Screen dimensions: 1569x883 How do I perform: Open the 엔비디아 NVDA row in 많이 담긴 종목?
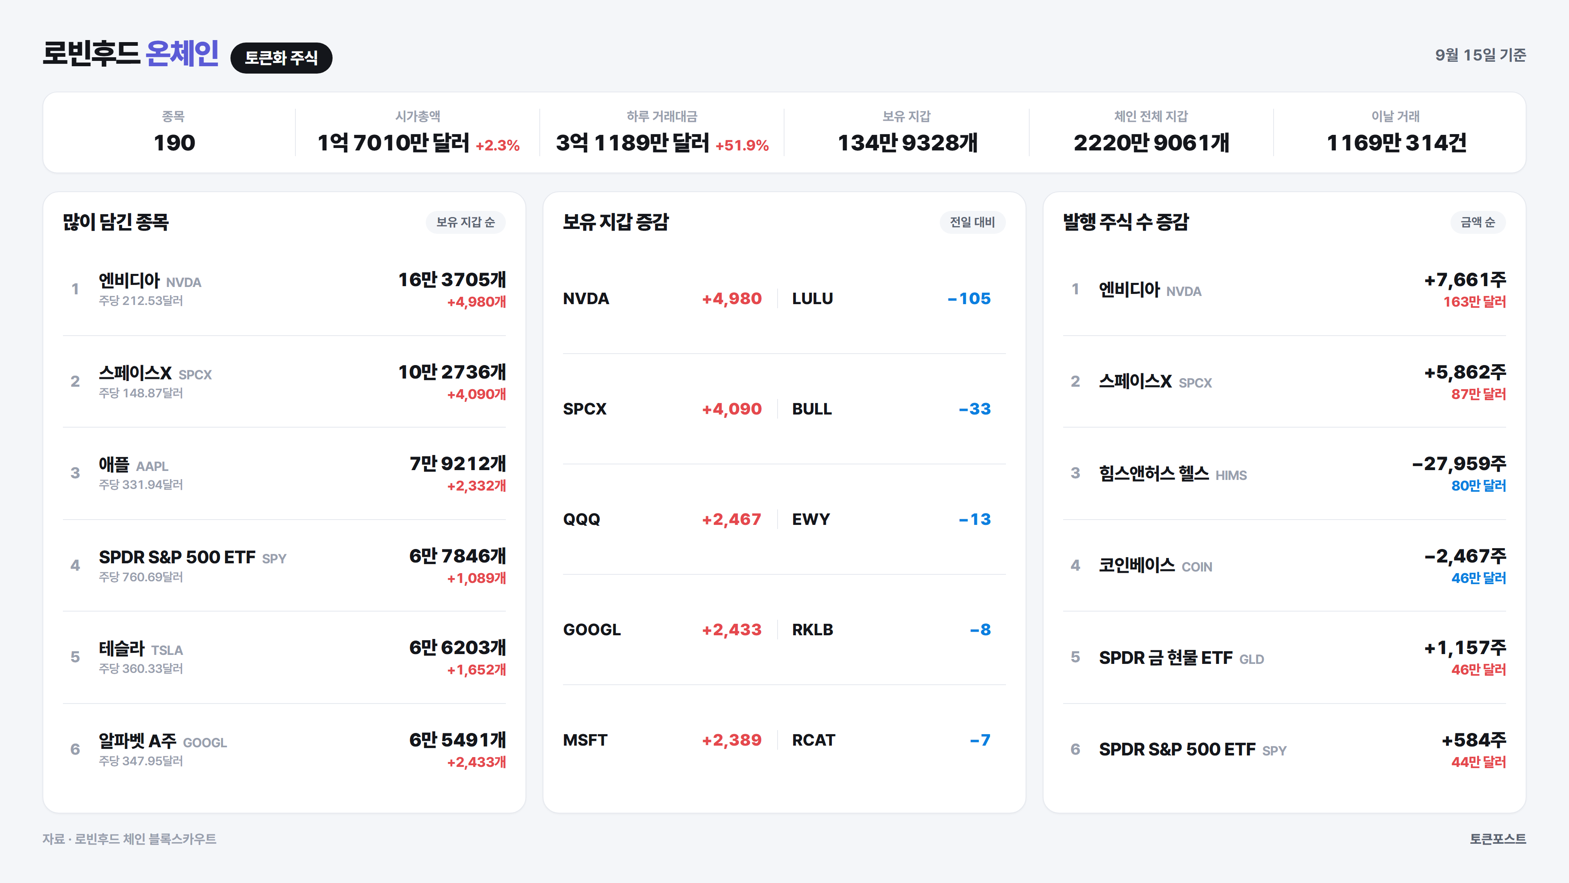point(284,289)
